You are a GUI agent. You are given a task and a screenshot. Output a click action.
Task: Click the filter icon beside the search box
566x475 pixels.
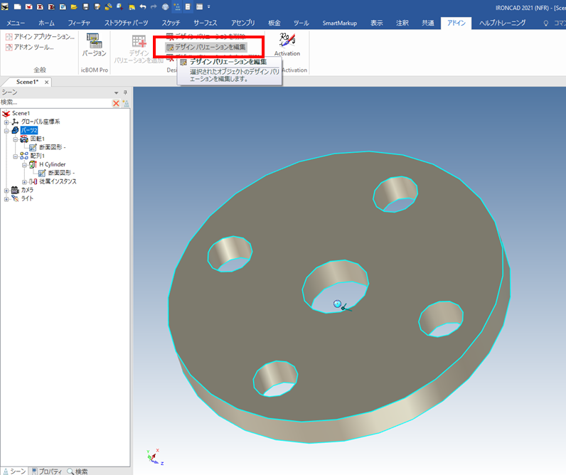click(125, 103)
